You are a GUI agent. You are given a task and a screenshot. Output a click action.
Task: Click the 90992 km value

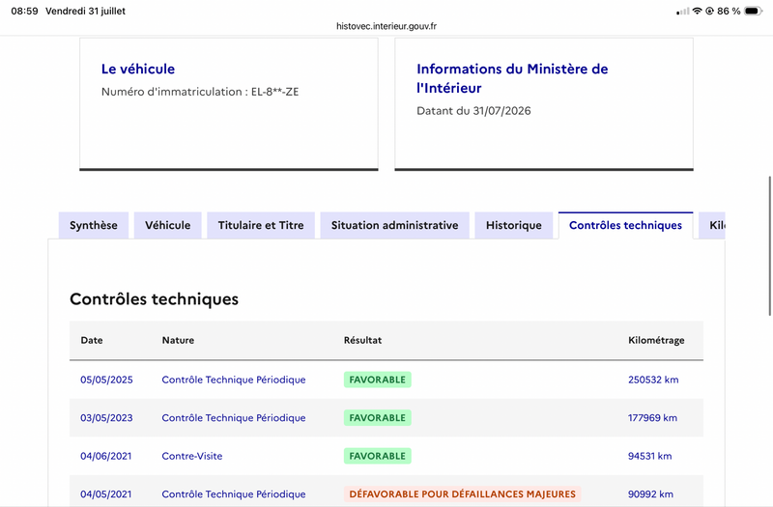click(650, 494)
